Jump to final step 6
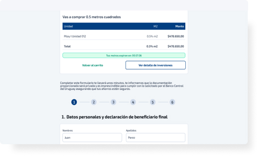259x157 pixels. (172, 102)
